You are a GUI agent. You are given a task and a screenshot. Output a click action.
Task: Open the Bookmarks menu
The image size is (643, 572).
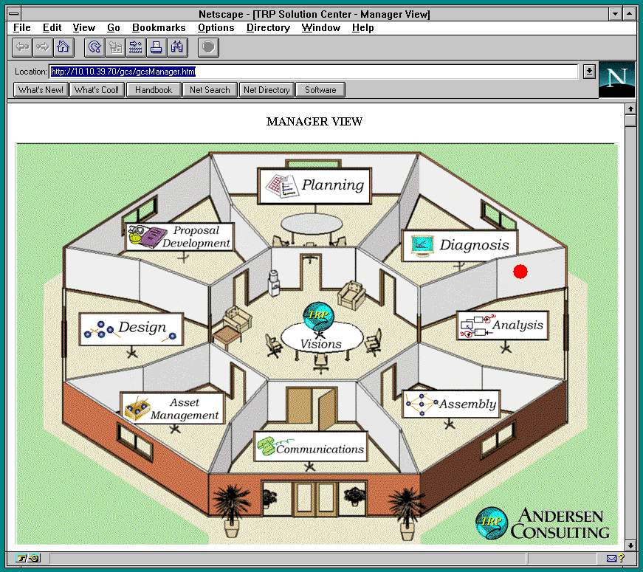point(159,28)
